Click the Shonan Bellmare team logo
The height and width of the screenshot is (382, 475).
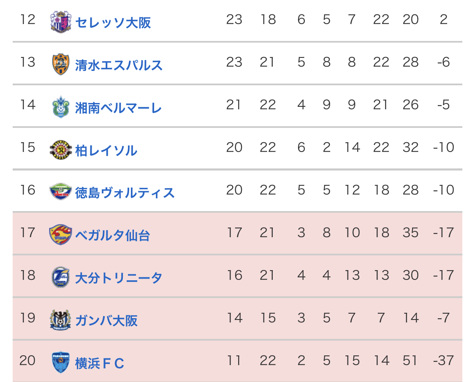coord(60,107)
